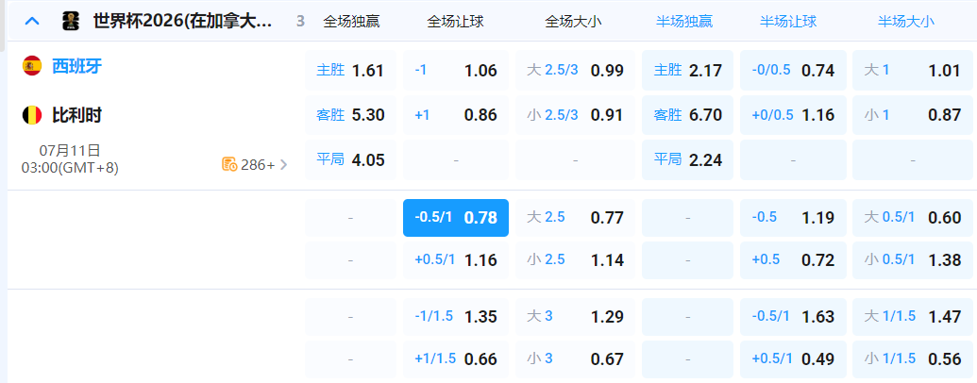Bet full-time 客胜 at 5.30

(350, 115)
